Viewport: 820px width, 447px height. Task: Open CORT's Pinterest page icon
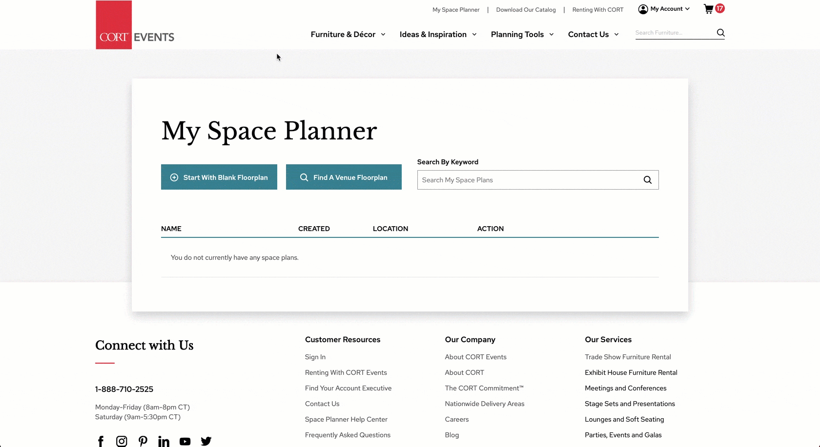point(143,441)
